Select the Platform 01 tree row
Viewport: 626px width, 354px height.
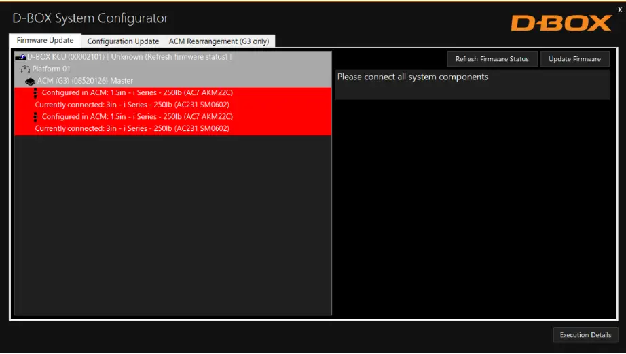click(x=173, y=69)
